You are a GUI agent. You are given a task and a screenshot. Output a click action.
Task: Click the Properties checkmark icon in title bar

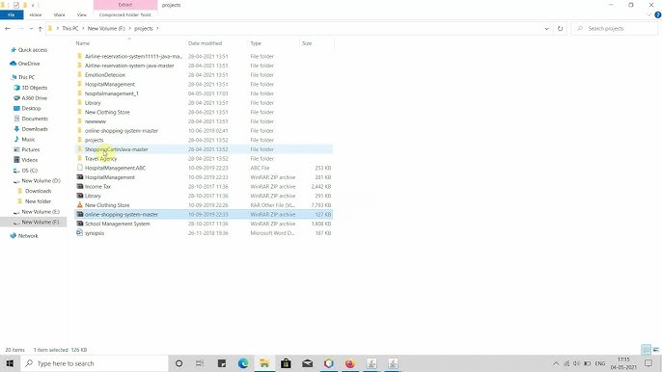click(x=16, y=5)
